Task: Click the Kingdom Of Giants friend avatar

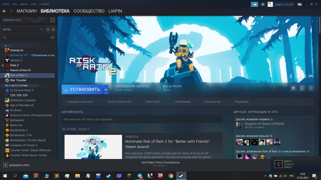Action: (x=239, y=125)
